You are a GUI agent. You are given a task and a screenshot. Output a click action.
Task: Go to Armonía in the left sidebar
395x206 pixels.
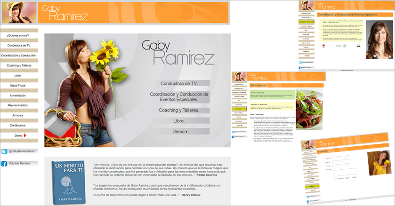click(18, 115)
